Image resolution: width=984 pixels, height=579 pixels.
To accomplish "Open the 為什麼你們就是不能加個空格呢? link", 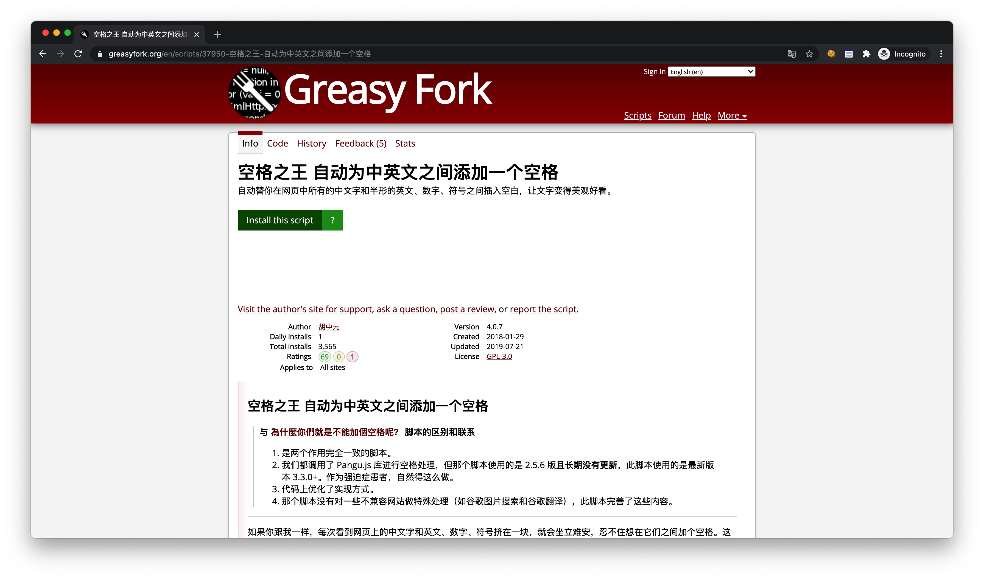I will point(337,432).
